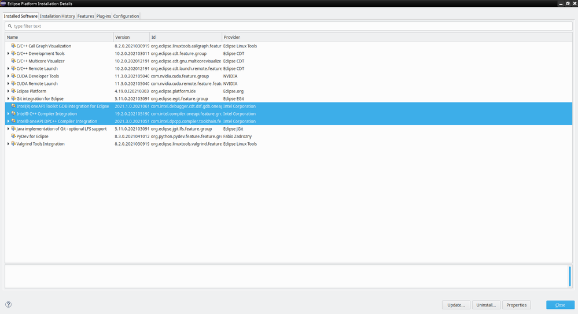Select the Eclipse Platform row name
The width and height of the screenshot is (578, 314).
tap(31, 91)
